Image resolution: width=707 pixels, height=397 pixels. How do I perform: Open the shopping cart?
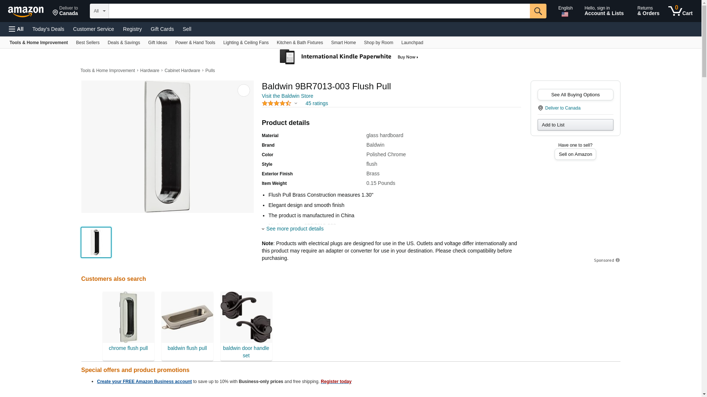(680, 11)
